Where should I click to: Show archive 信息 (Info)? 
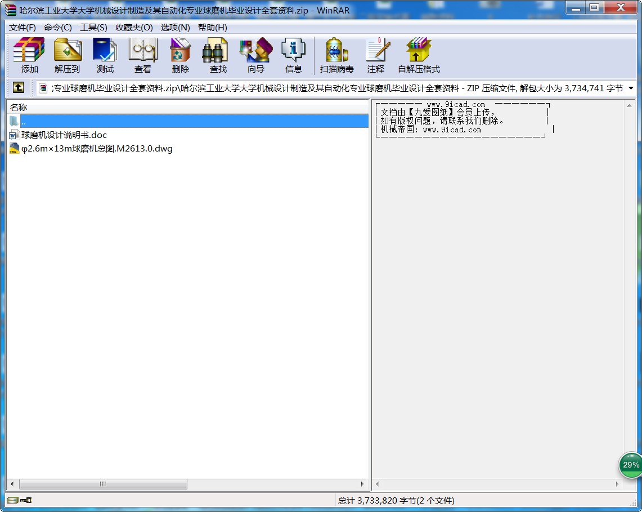(x=294, y=55)
